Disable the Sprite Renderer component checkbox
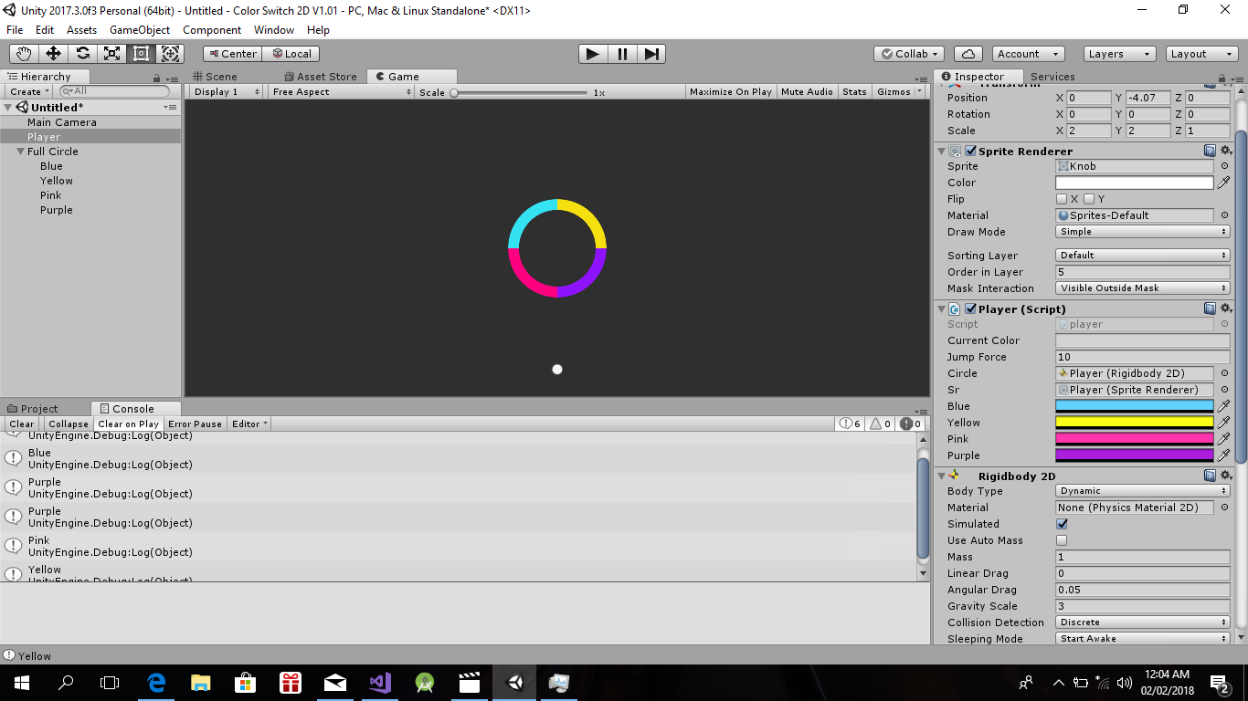 tap(970, 151)
